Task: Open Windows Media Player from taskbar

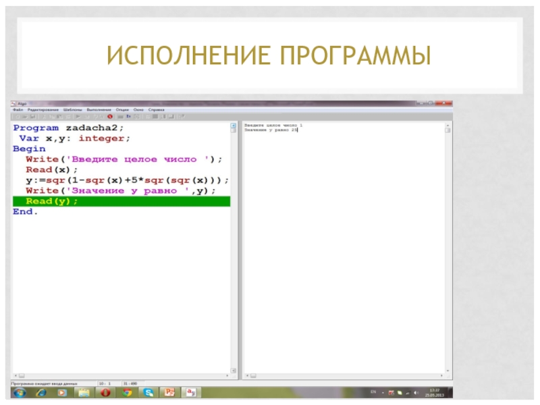Action: [x=62, y=393]
